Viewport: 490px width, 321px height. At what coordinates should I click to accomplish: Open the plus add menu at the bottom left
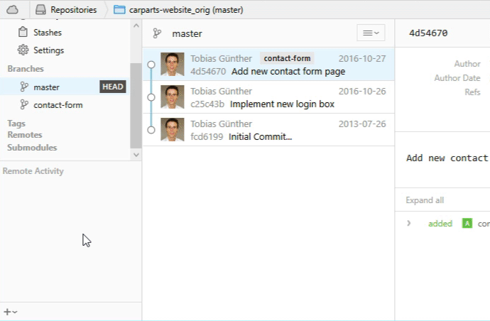coord(10,312)
